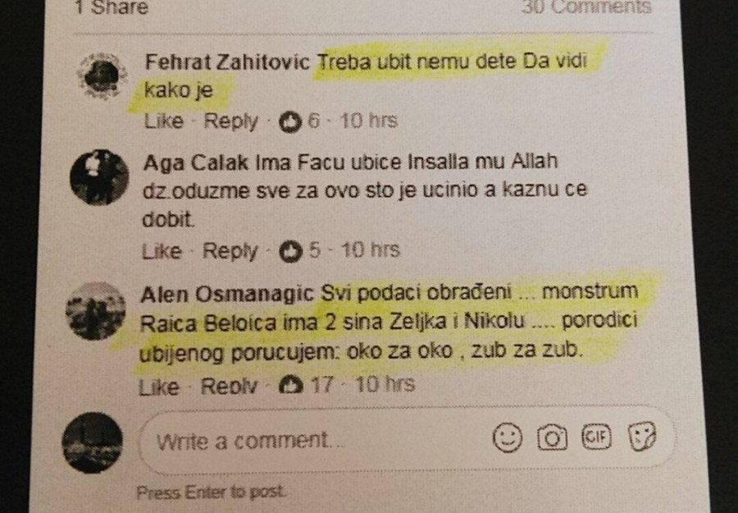Open Alen Osmanagic's profile picture

tap(96, 311)
